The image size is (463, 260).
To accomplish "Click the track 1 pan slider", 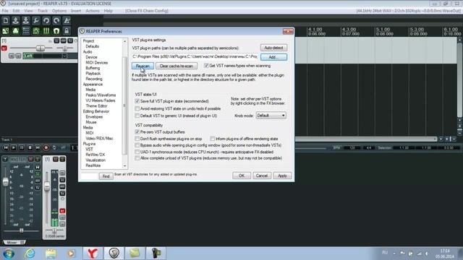I will click(64, 48).
